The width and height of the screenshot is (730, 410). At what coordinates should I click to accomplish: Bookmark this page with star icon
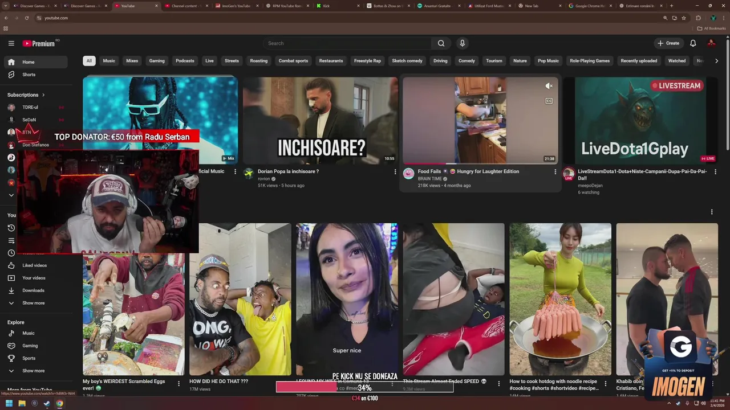tap(684, 18)
